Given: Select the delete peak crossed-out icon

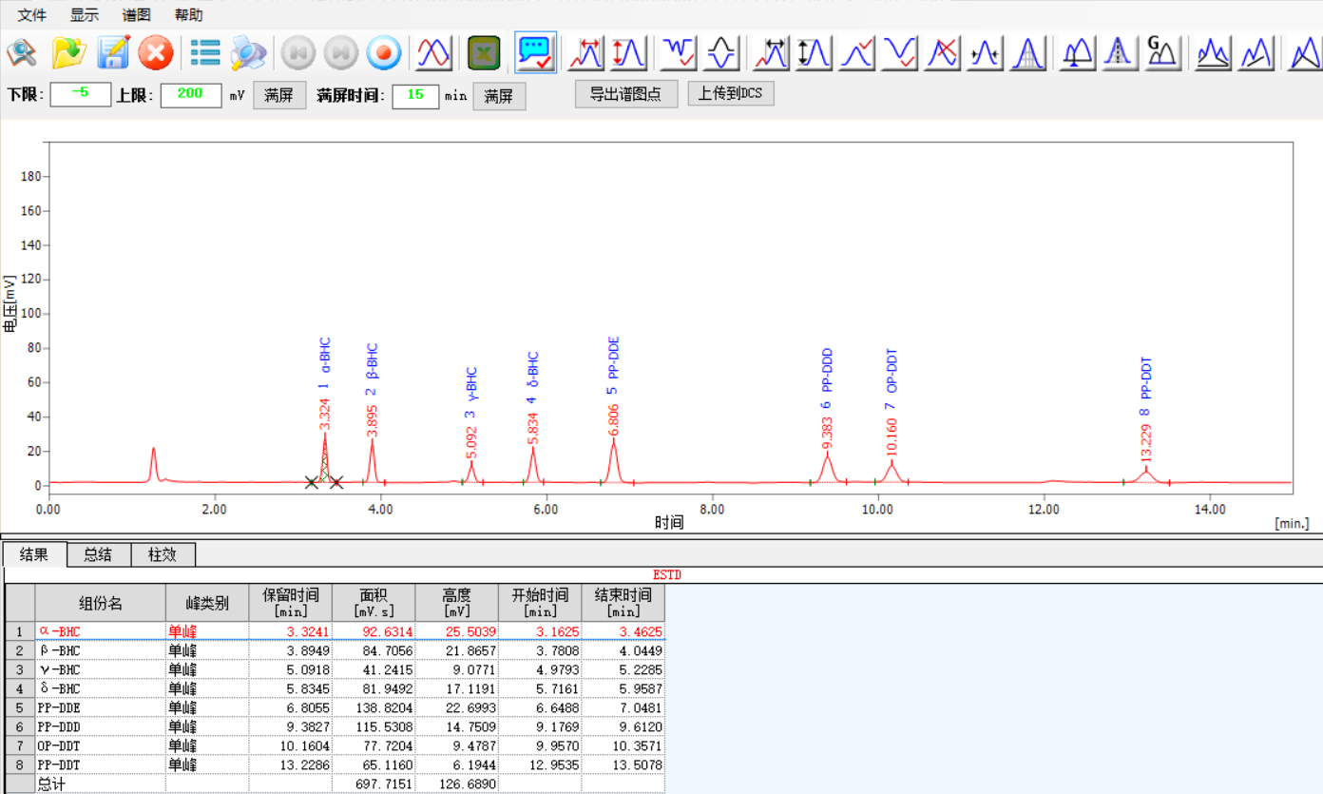Looking at the screenshot, I should point(944,53).
